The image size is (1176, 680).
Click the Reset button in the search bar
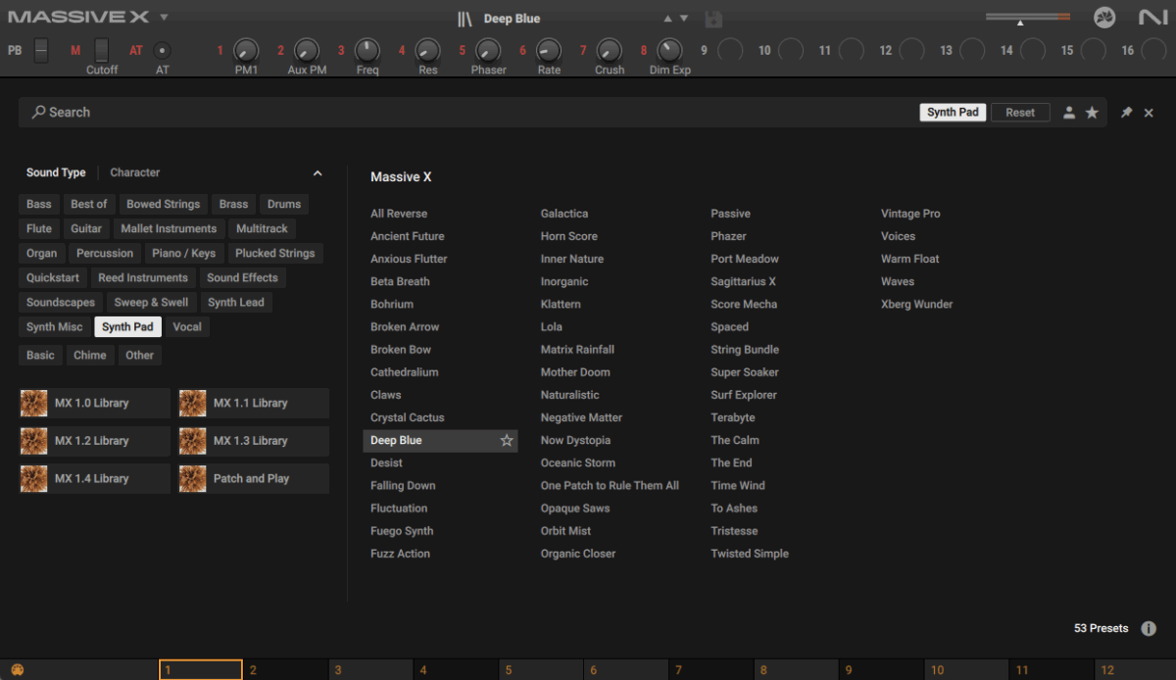1020,113
